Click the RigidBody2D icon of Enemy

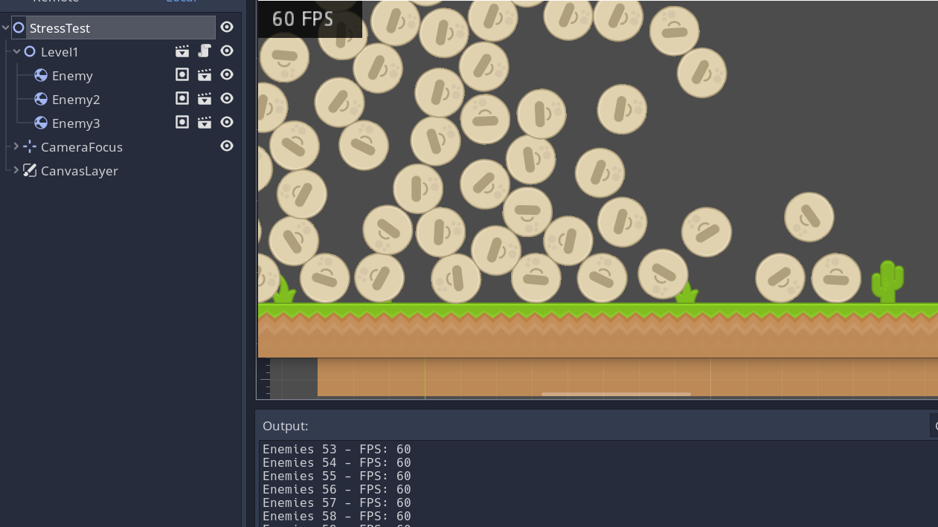point(41,76)
